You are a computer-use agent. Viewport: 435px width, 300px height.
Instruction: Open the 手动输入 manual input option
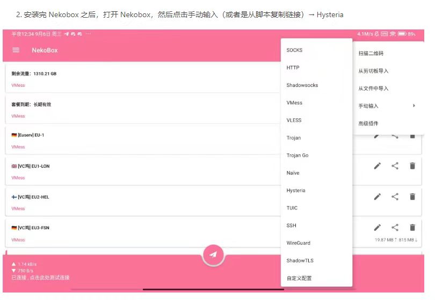coord(388,106)
